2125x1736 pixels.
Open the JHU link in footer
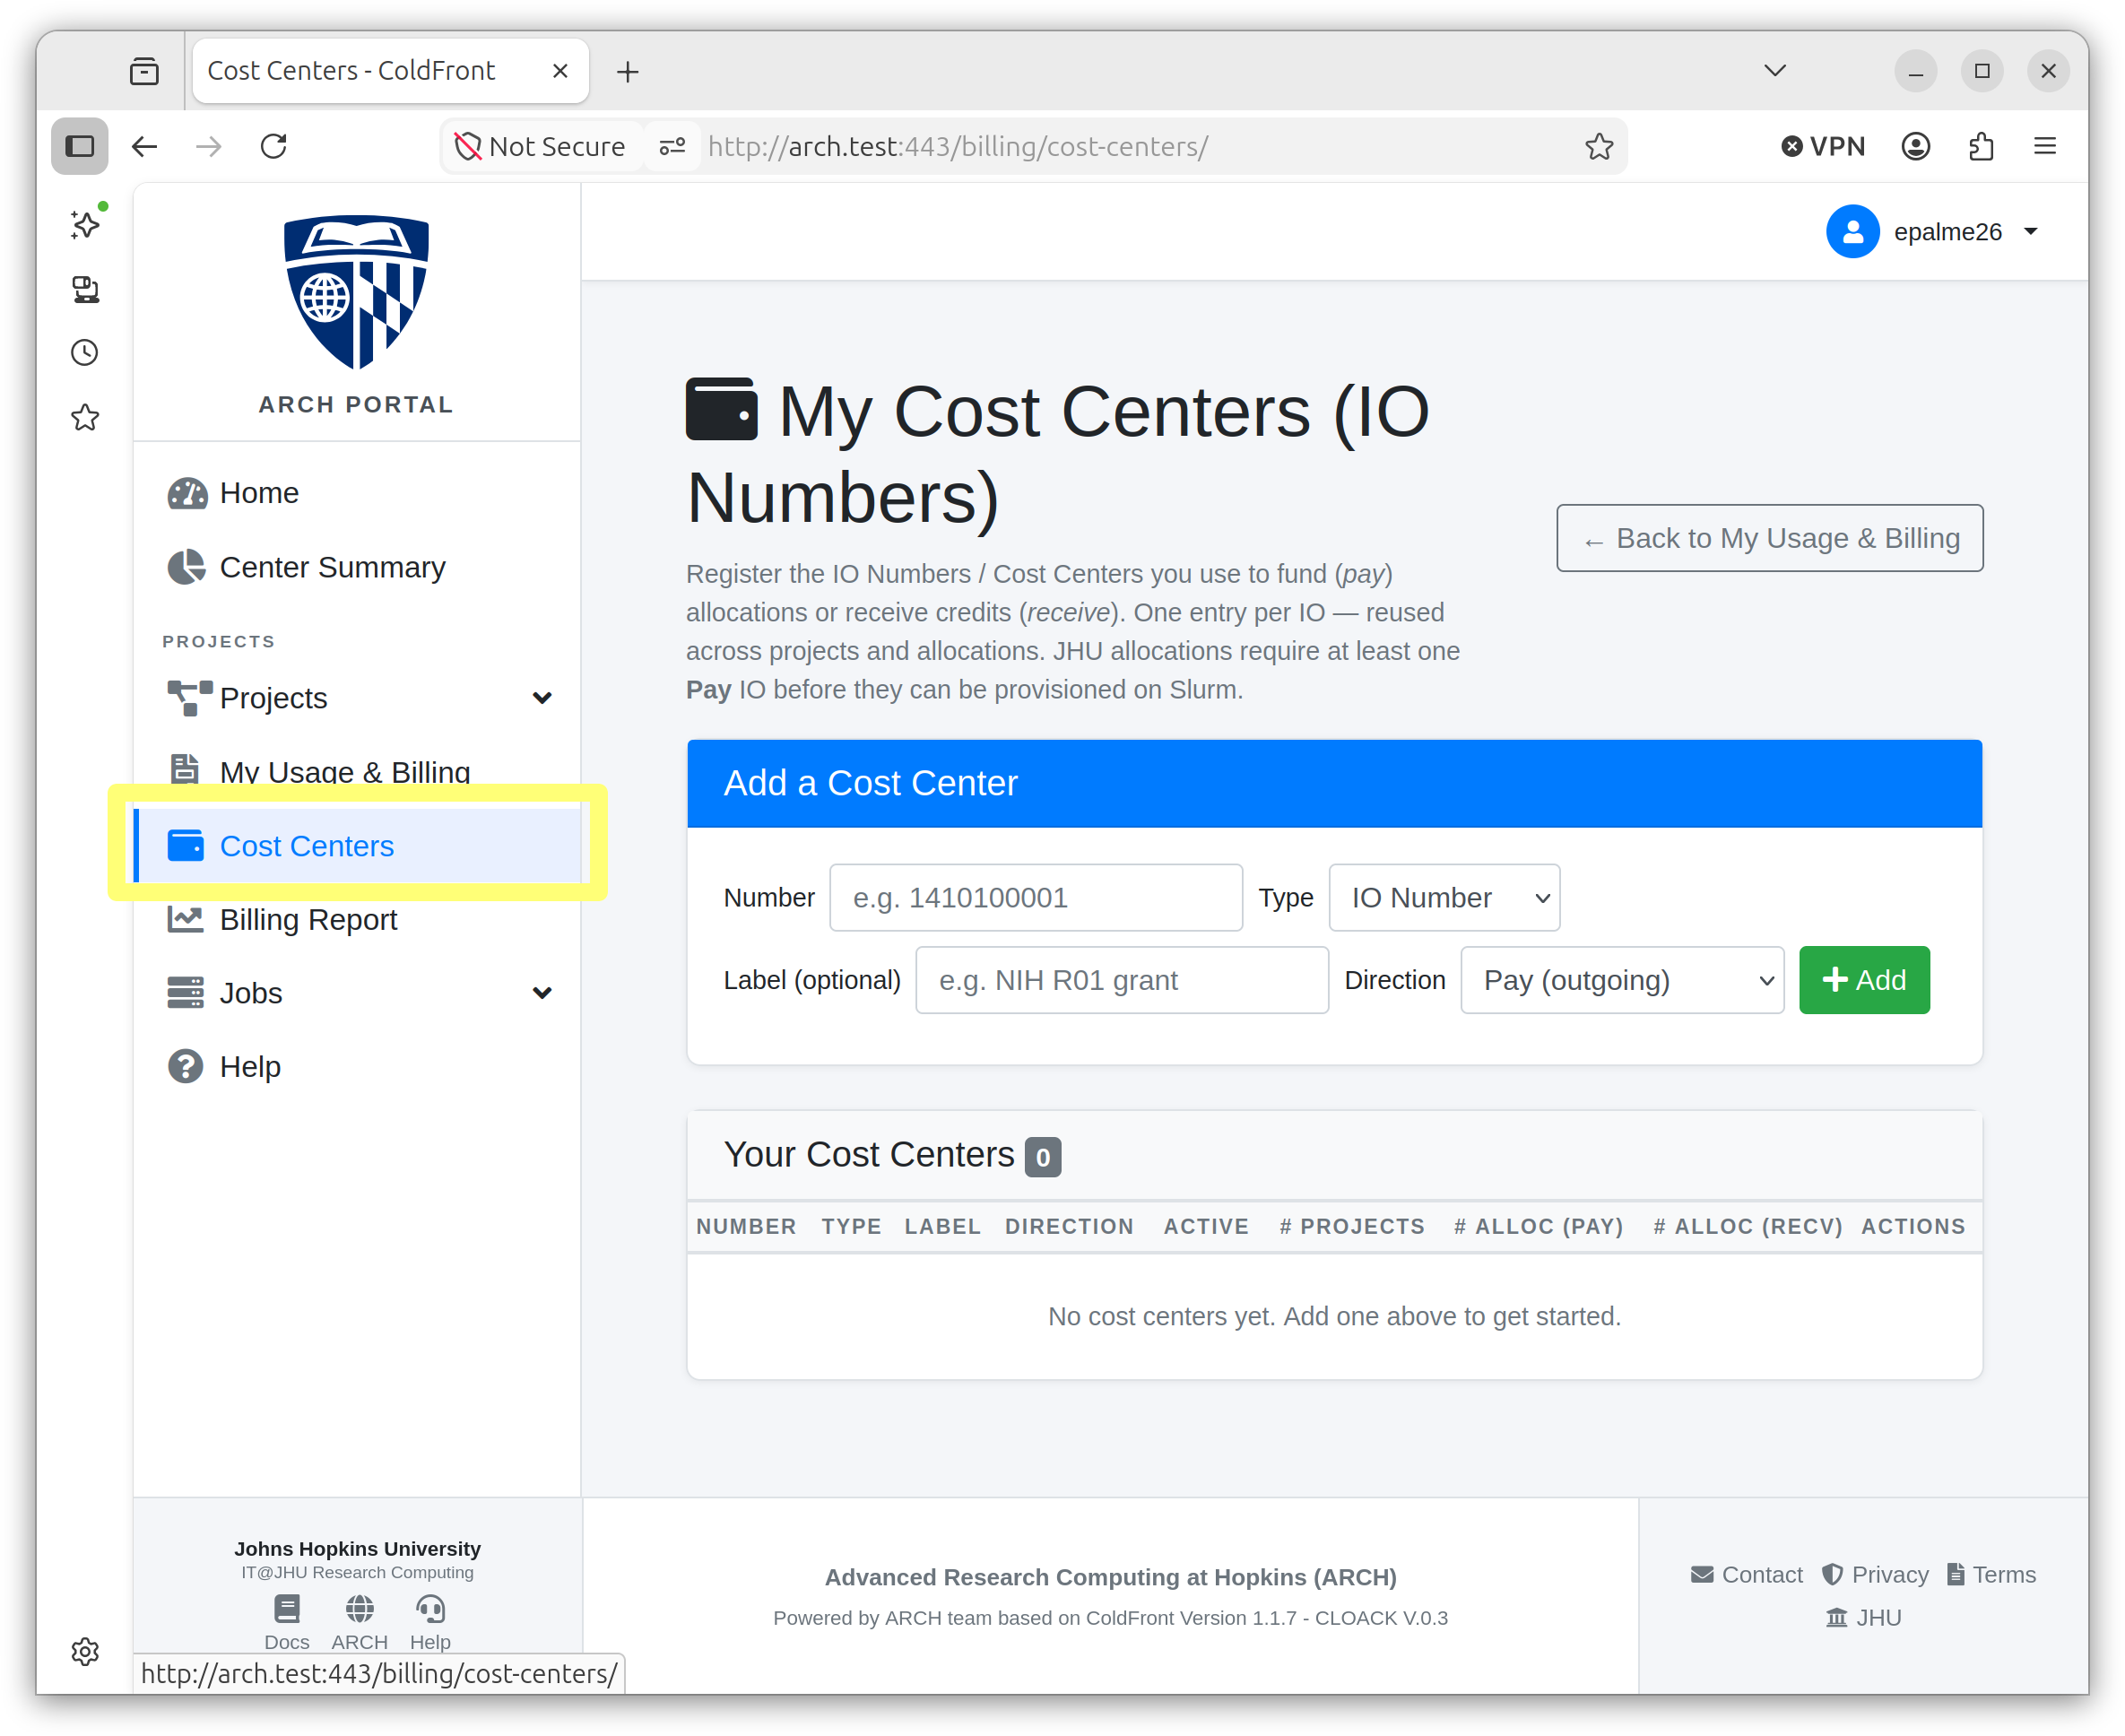[1864, 1618]
